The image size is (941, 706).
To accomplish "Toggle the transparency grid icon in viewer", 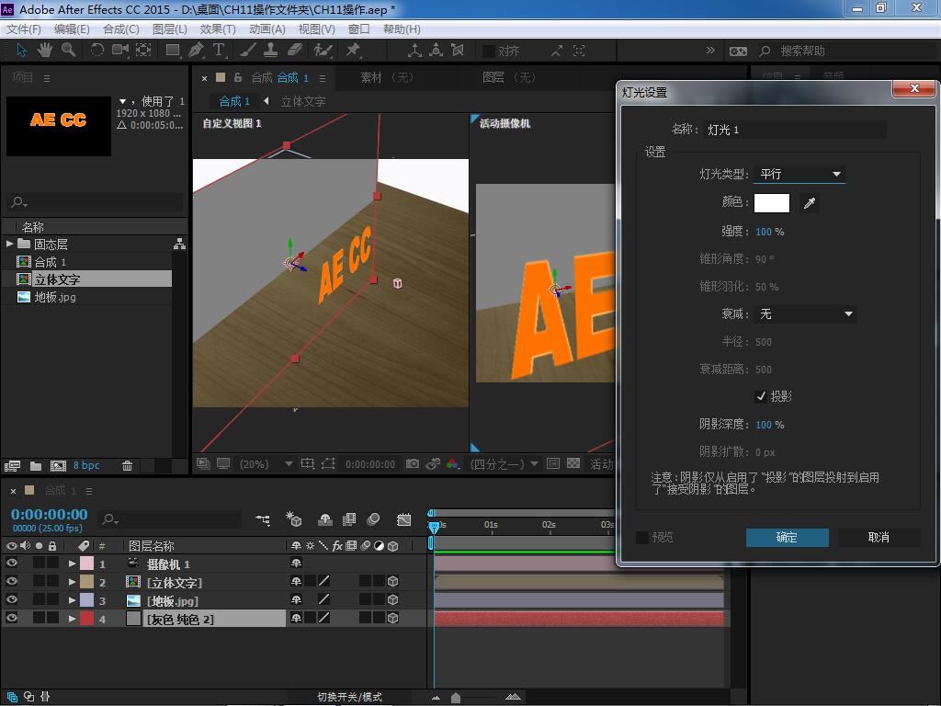I will (x=573, y=464).
